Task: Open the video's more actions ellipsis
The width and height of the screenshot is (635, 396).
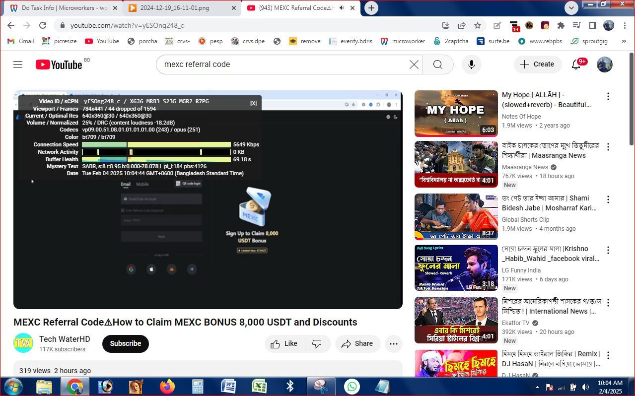Action: [x=394, y=343]
